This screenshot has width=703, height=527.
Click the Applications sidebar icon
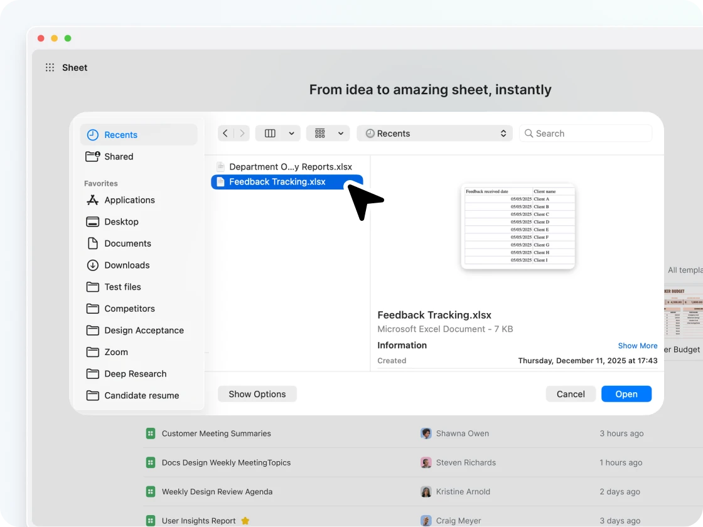[93, 200]
